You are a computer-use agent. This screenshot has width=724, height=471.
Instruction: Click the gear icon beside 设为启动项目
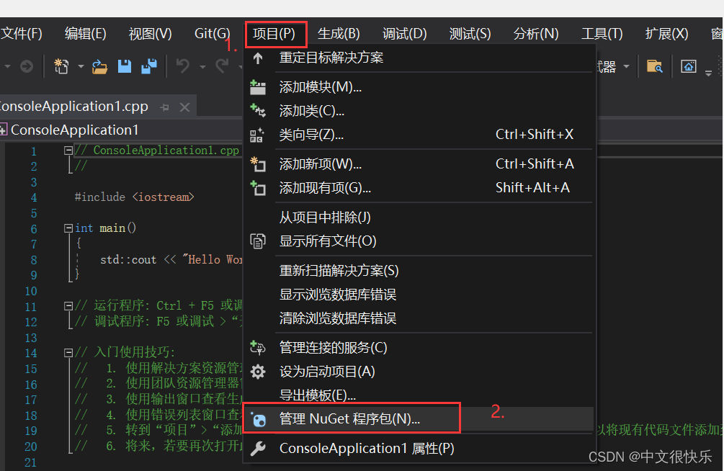(258, 372)
